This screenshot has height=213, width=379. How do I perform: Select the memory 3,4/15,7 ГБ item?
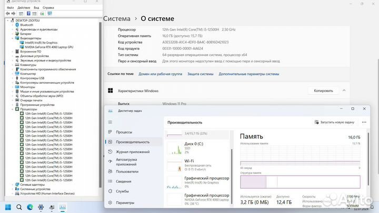[x=197, y=134]
